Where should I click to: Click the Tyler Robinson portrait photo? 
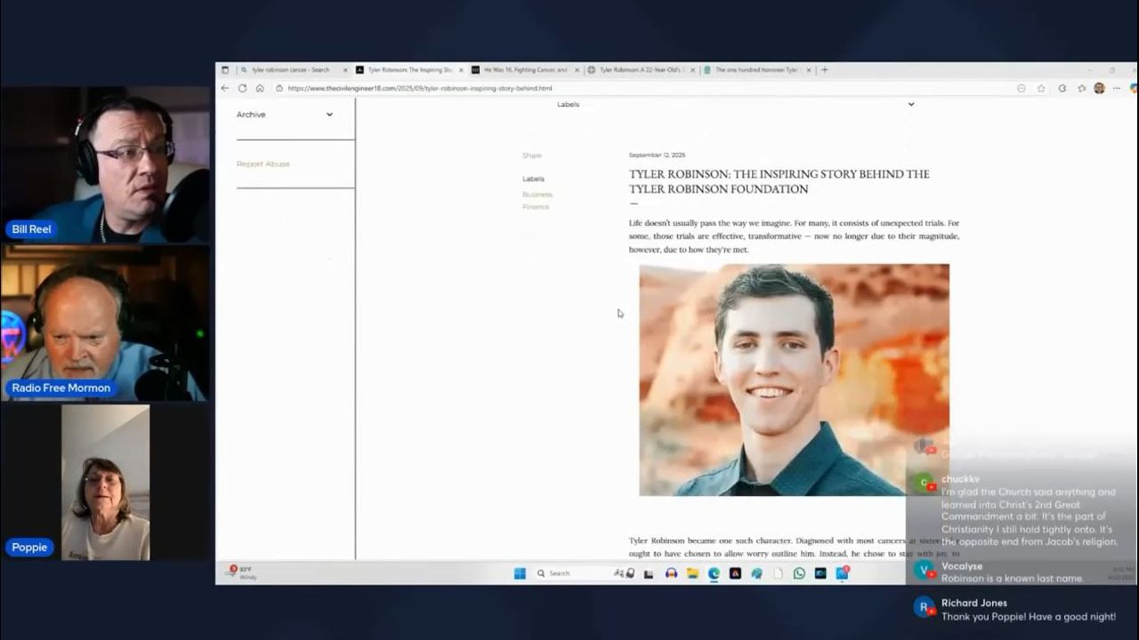point(794,380)
